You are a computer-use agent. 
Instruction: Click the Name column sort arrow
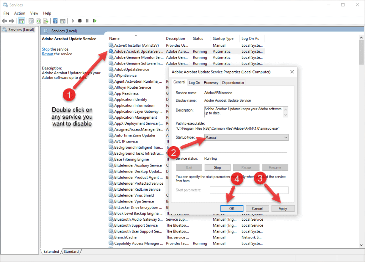coord(136,36)
